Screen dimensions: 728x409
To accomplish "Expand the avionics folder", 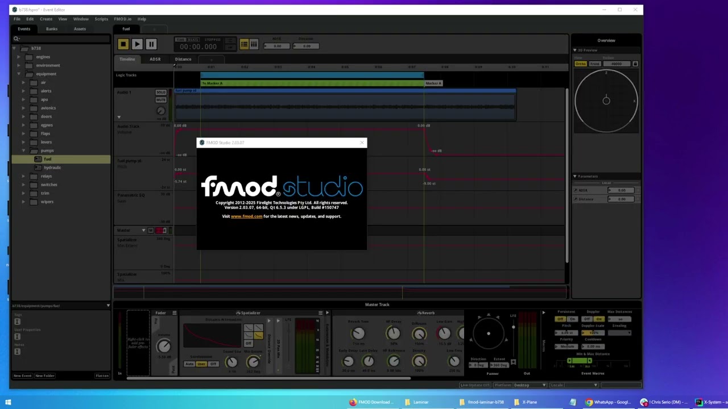I will [23, 108].
